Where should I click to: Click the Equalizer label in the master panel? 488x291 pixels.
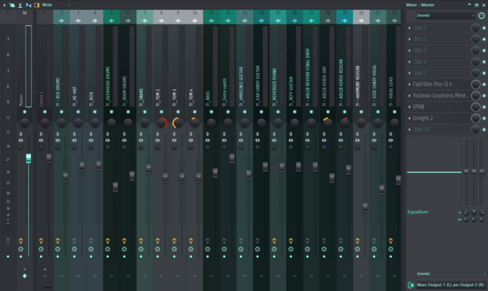pos(418,212)
